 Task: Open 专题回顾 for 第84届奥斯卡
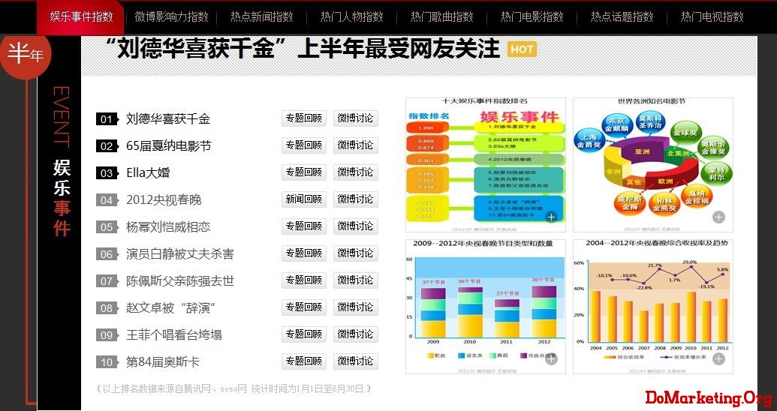pyautogui.click(x=304, y=361)
